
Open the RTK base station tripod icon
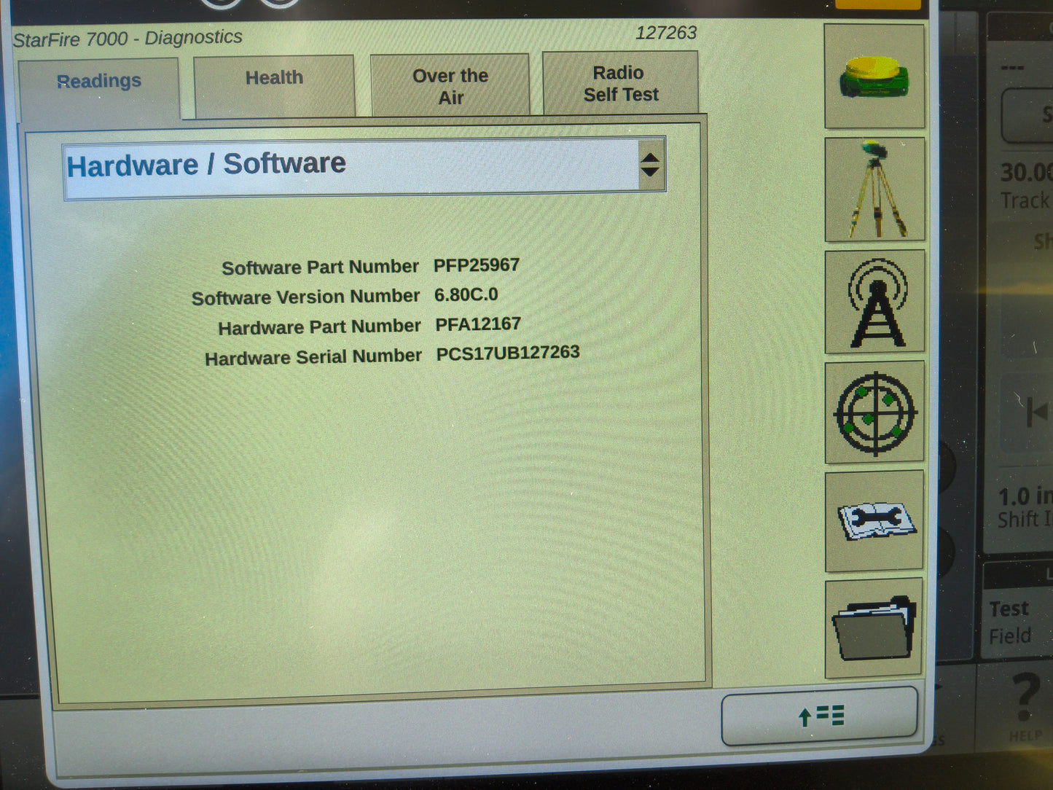pos(873,189)
